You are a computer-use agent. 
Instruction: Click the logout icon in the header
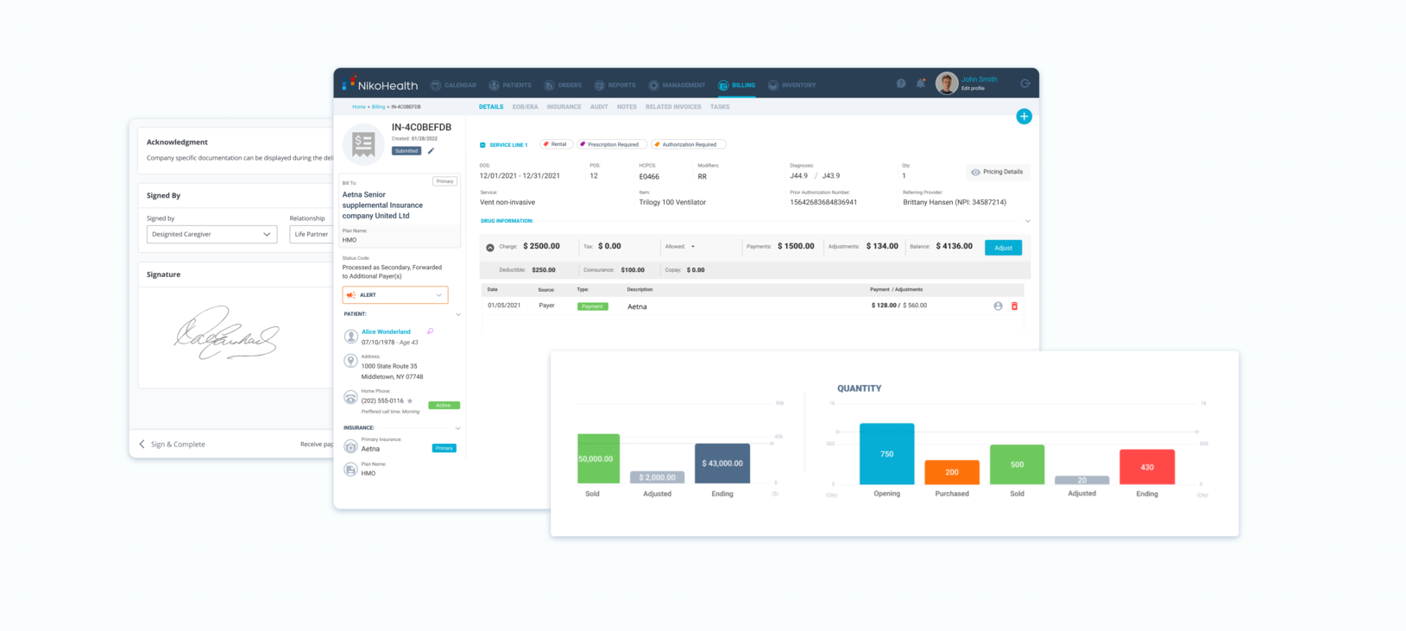(x=1025, y=84)
